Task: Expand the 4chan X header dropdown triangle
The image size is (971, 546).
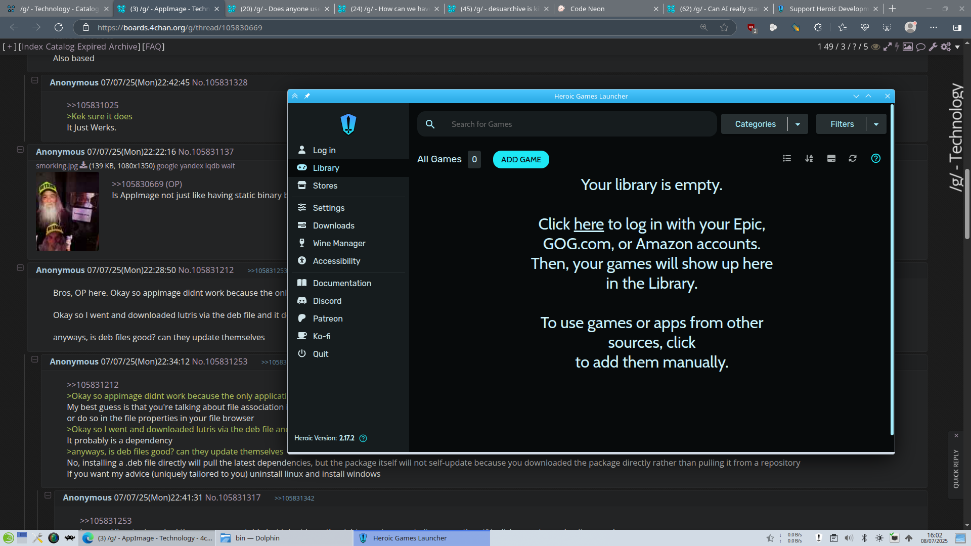Action: [957, 47]
